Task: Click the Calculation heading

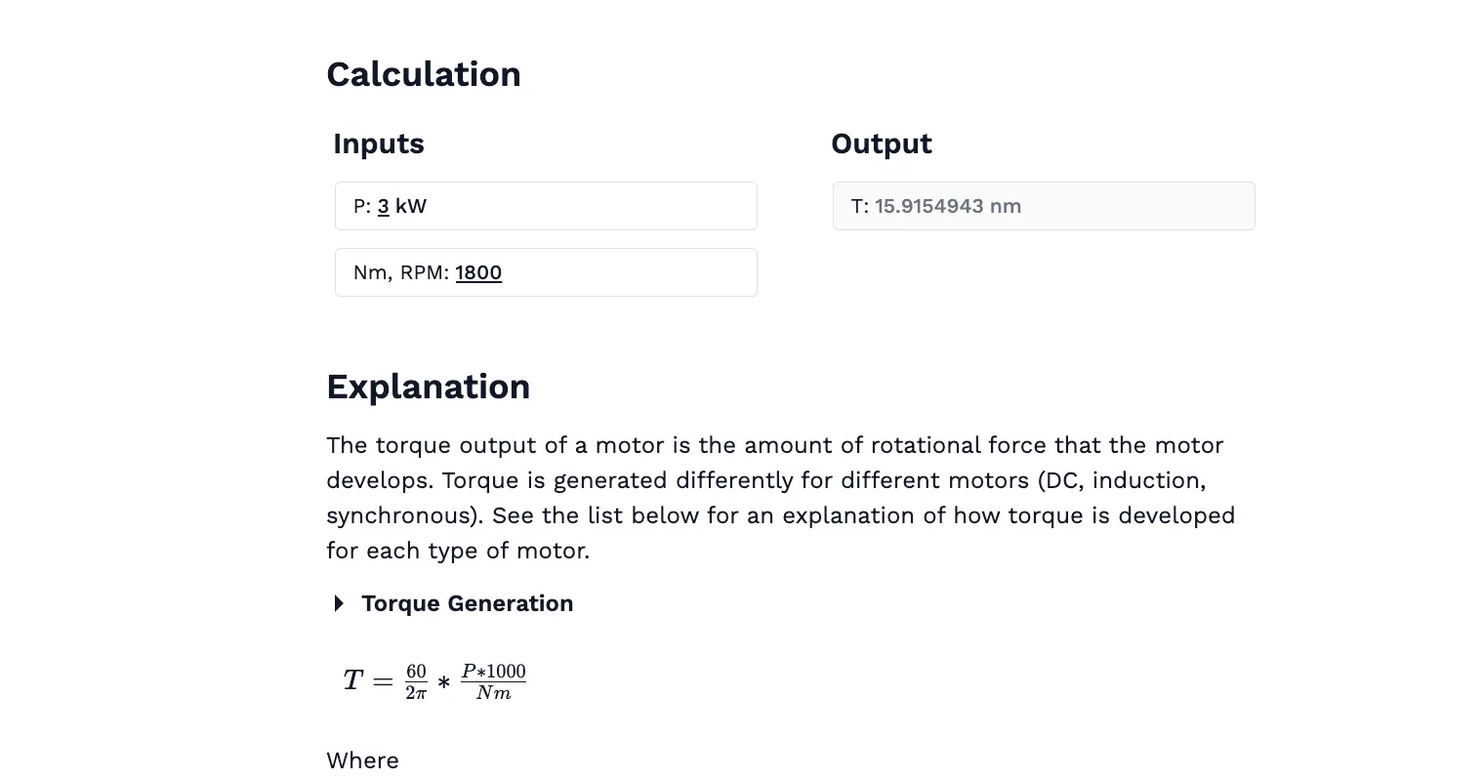Action: (424, 74)
